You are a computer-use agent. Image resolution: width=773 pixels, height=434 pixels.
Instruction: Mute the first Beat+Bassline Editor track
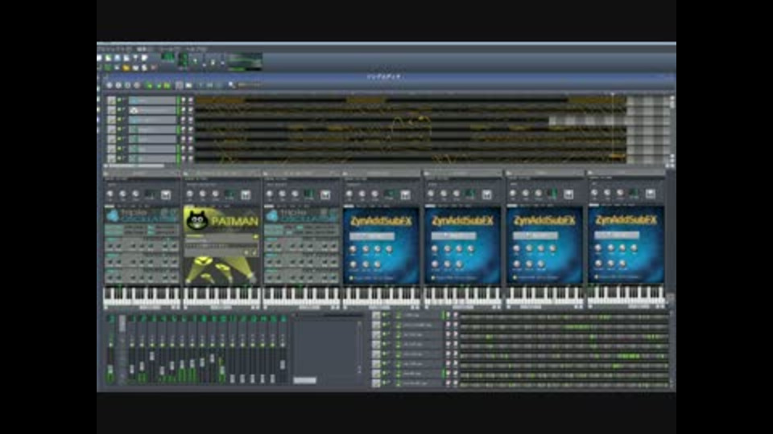[x=385, y=314]
